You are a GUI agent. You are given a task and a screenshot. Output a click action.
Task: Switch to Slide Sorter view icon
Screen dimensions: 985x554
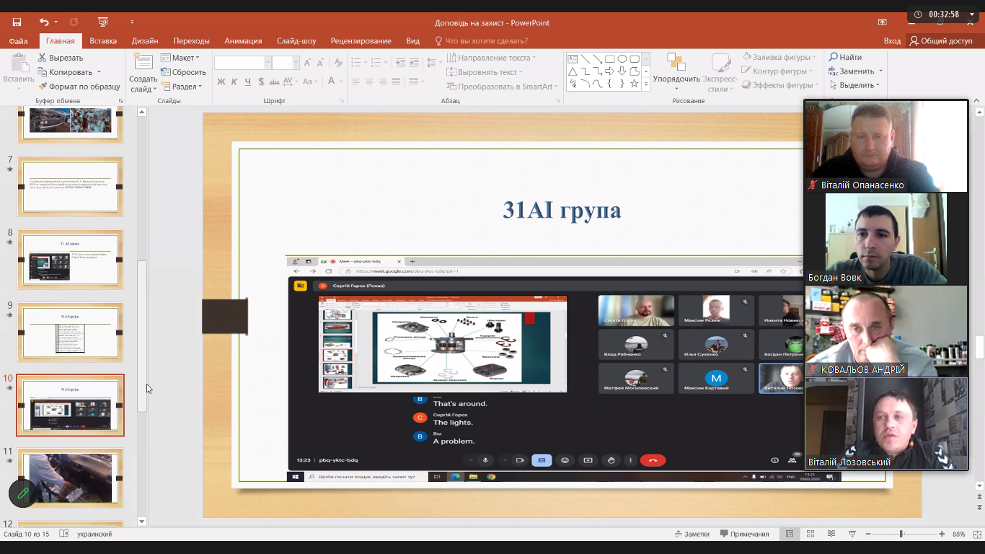(x=810, y=534)
